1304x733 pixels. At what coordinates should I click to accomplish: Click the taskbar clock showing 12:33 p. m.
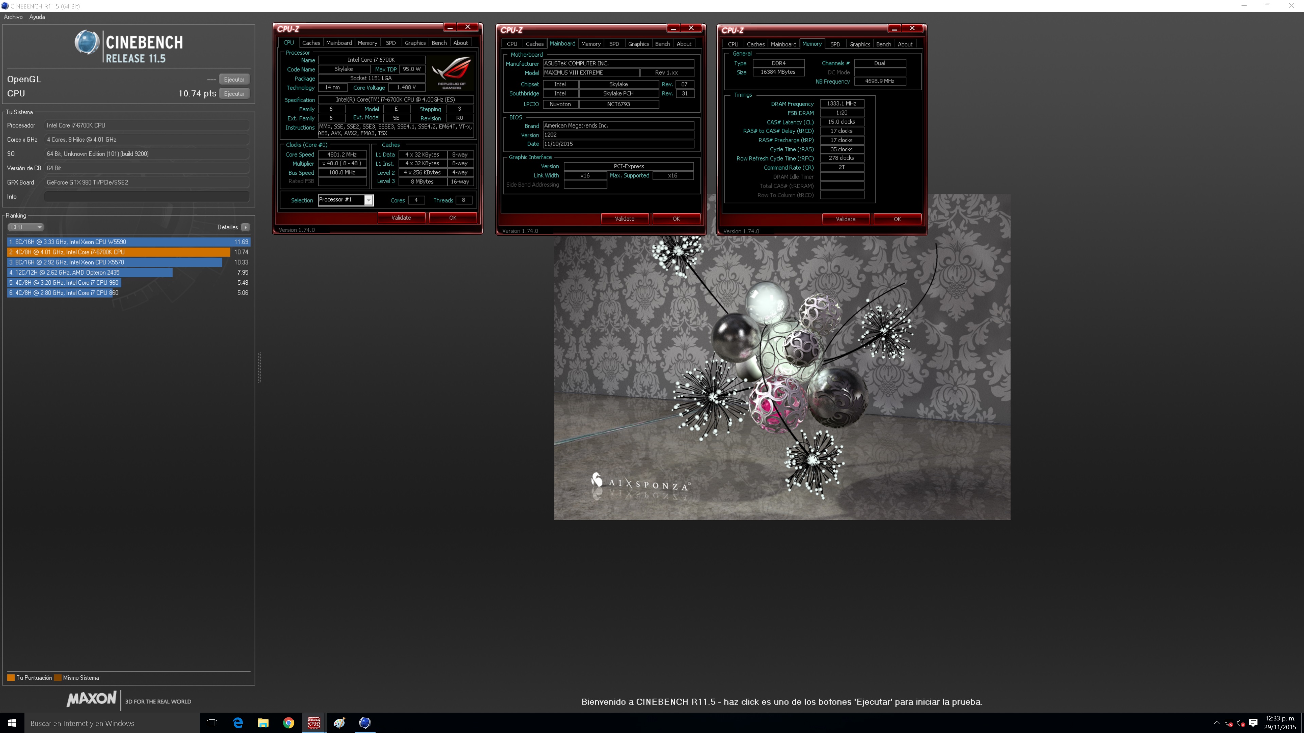click(1280, 723)
